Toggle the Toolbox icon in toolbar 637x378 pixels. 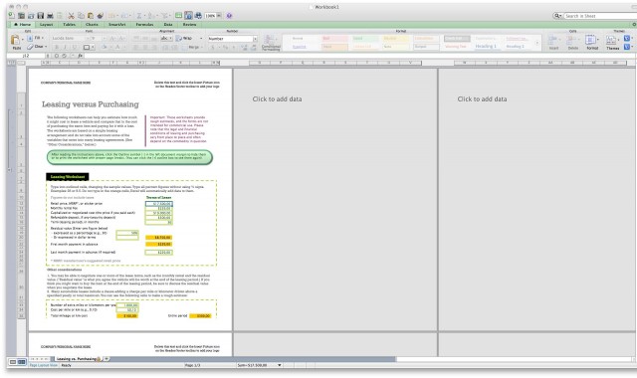click(x=188, y=16)
